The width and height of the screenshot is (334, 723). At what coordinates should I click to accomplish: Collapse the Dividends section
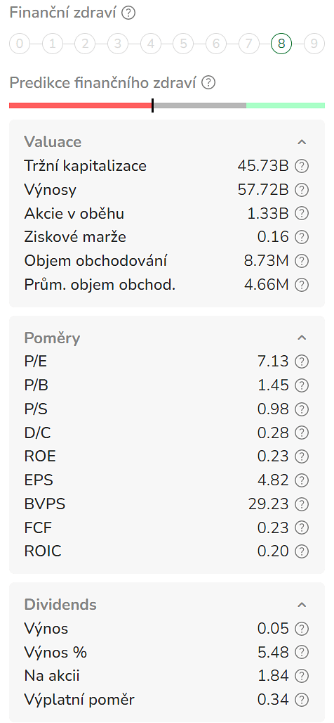pos(302,605)
